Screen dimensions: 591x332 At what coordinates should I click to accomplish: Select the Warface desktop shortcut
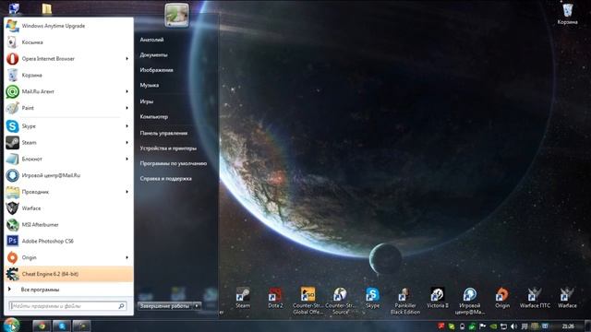point(567,298)
